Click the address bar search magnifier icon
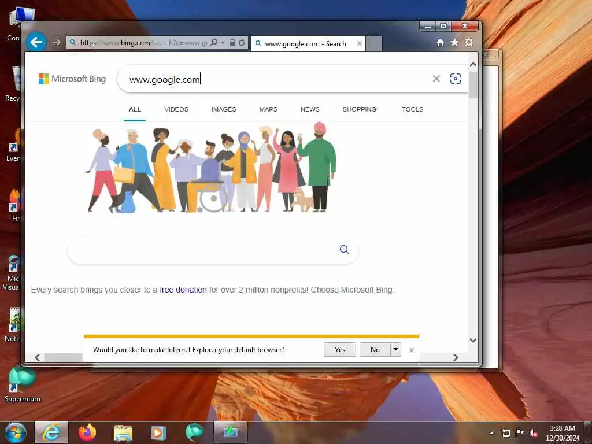Viewport: 592px width, 444px height. point(214,42)
